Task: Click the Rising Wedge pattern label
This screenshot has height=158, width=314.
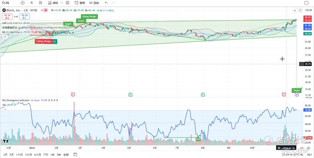Action: [89, 17]
